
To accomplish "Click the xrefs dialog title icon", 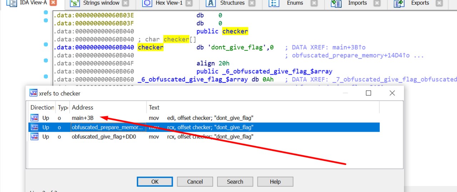I will pyautogui.click(x=33, y=93).
